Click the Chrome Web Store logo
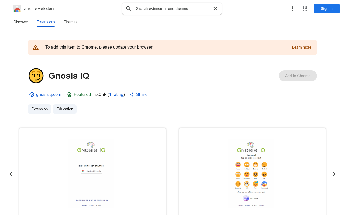The width and height of the screenshot is (345, 215). [17, 9]
